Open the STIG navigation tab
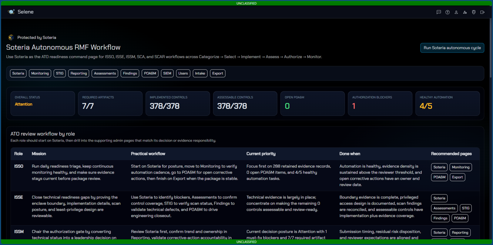This screenshot has width=493, height=245. point(60,73)
